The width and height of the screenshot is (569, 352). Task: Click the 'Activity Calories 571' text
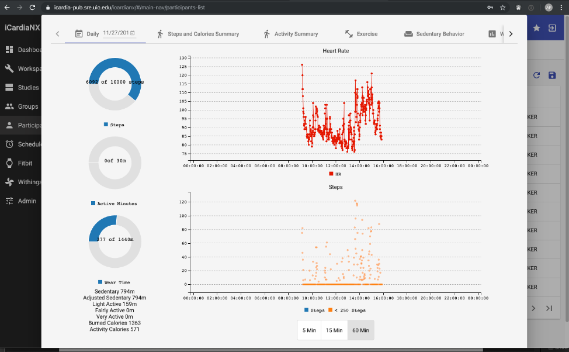pyautogui.click(x=115, y=329)
